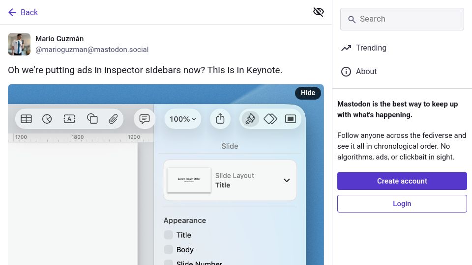Hide the attached image with Hide button
The height and width of the screenshot is (265, 472).
click(308, 93)
